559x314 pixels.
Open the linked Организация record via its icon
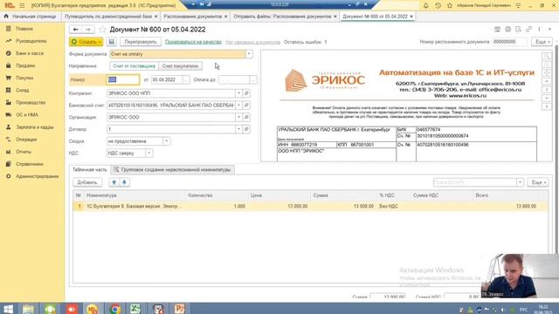246,117
